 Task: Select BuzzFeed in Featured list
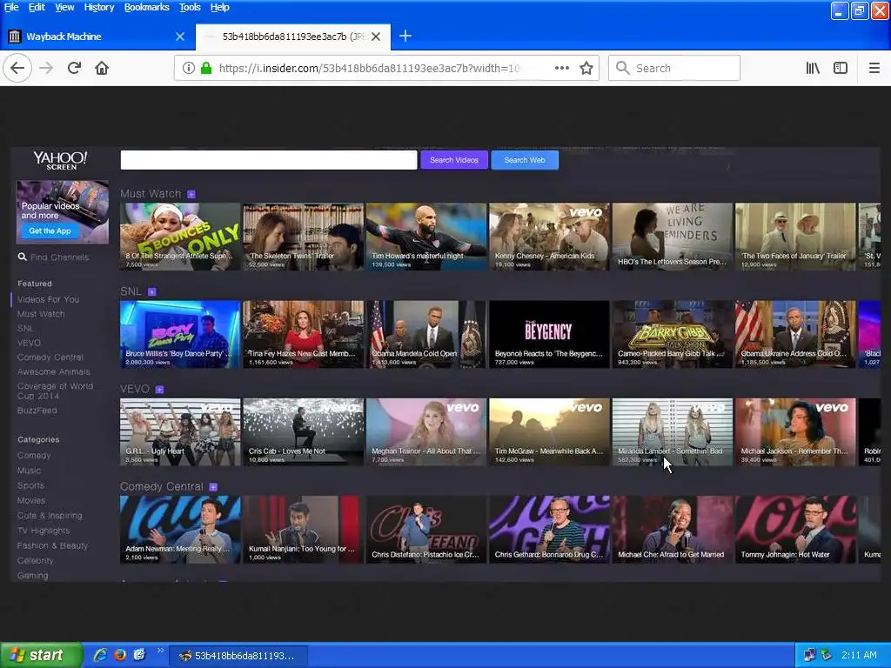pos(37,411)
